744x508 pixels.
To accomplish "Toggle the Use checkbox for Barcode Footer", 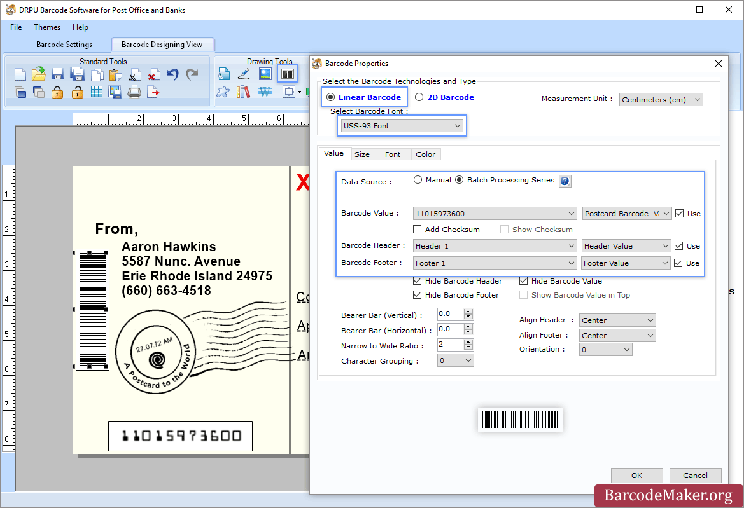I will pos(678,263).
